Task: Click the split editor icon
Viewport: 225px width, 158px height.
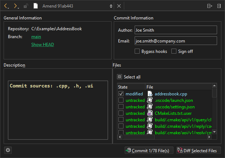Action: pyautogui.click(x=210, y=6)
